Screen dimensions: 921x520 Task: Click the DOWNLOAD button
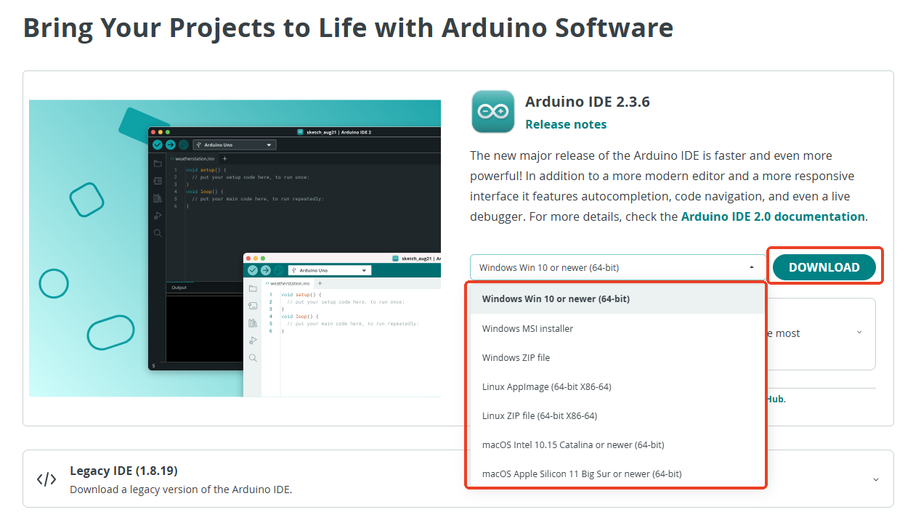point(824,267)
